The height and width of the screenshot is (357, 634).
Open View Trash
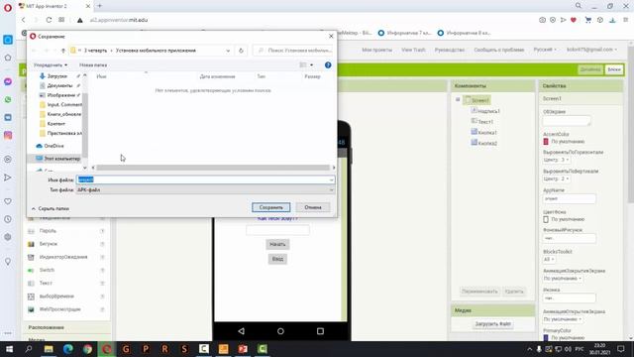(413, 50)
